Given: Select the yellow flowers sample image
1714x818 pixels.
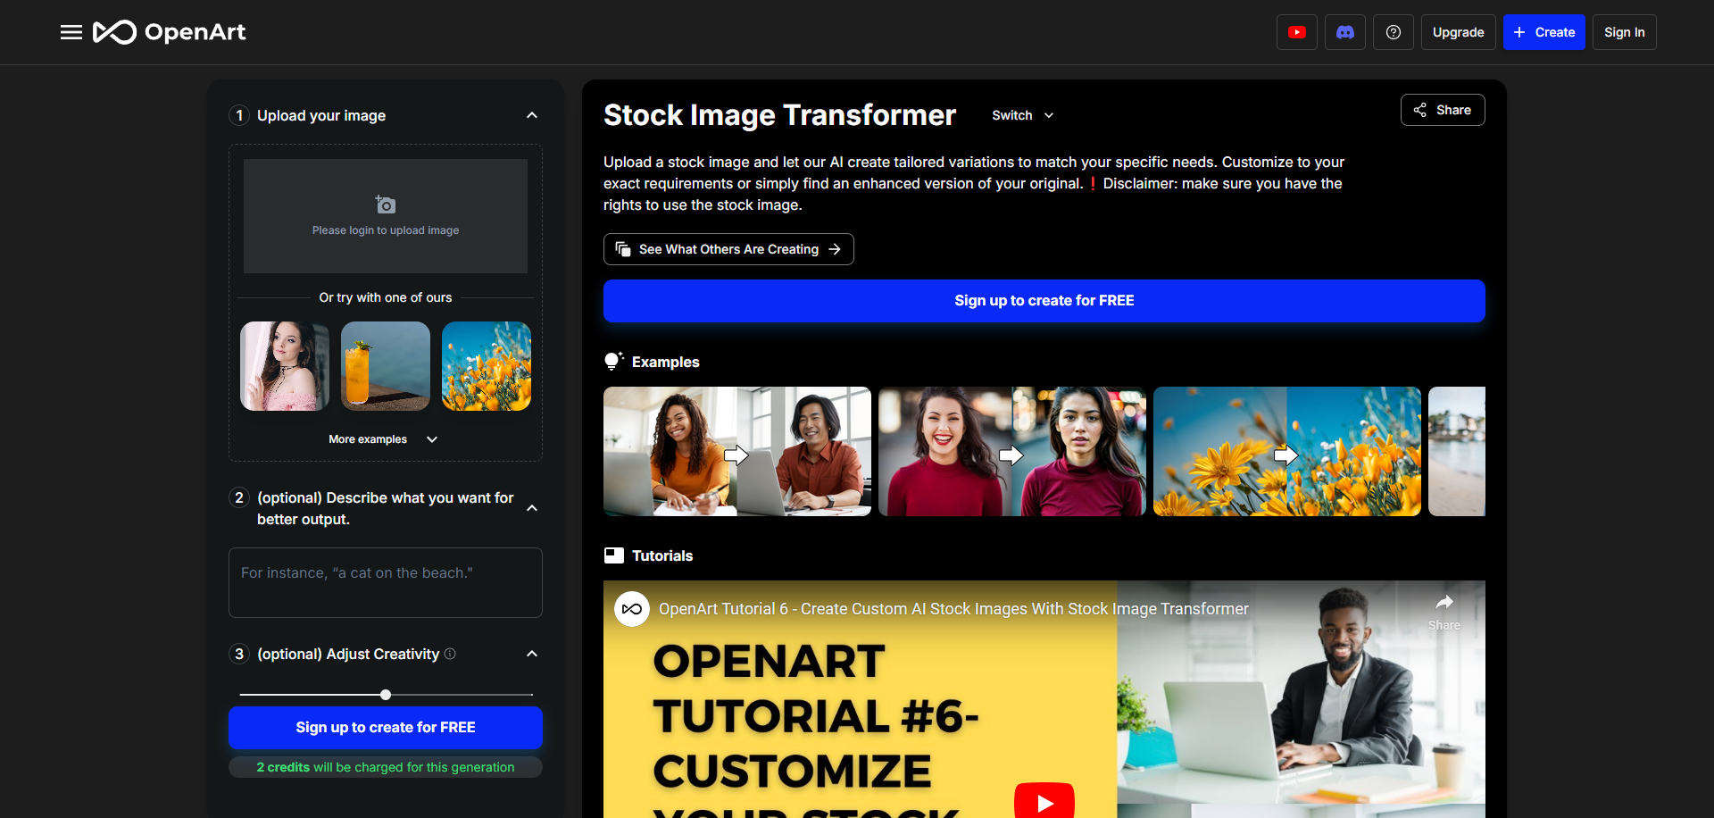Looking at the screenshot, I should [487, 366].
